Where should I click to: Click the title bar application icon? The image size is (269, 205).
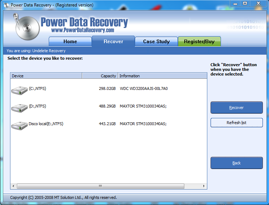6,5
